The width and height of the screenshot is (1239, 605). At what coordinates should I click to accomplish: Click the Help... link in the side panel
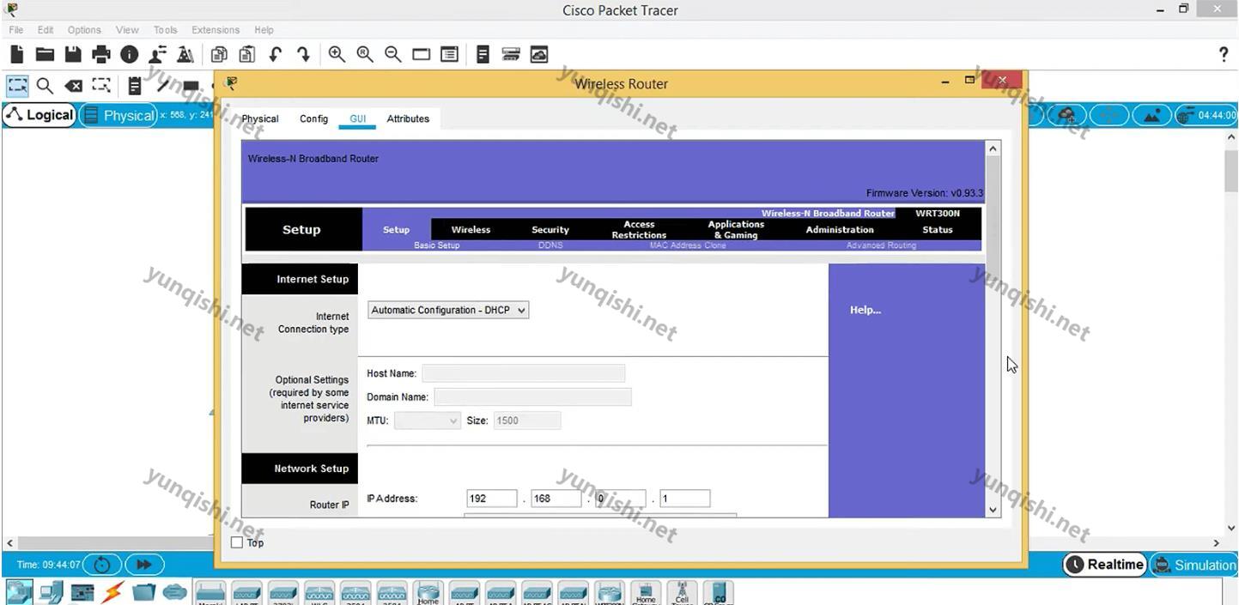[x=865, y=310]
